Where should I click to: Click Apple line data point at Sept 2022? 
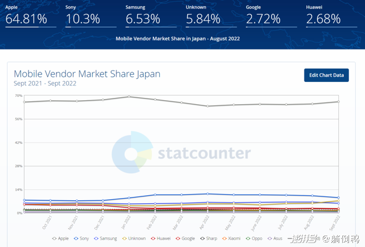click(x=338, y=101)
